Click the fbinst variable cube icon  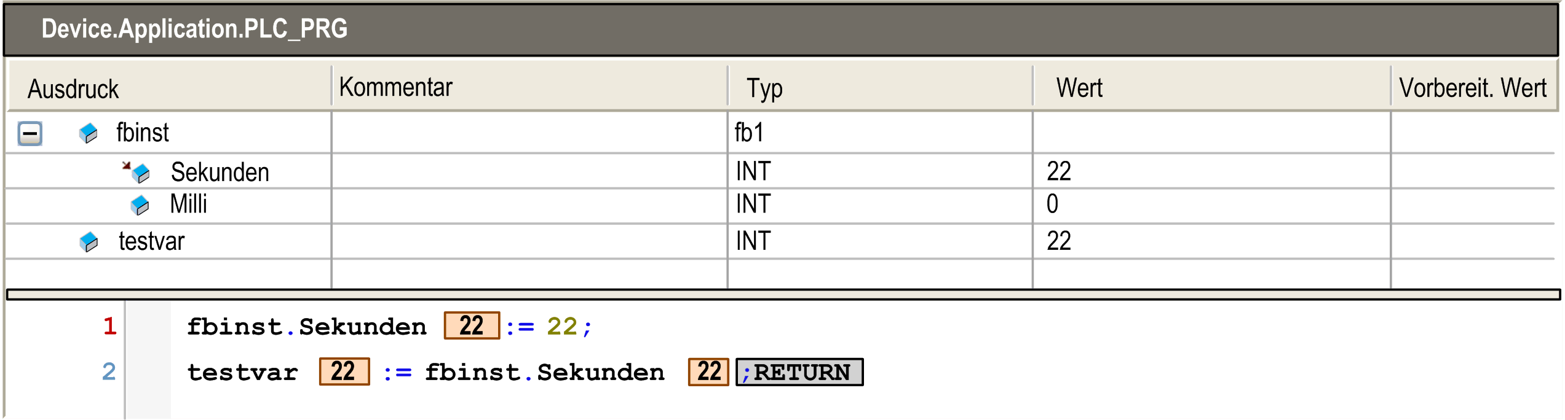click(89, 133)
